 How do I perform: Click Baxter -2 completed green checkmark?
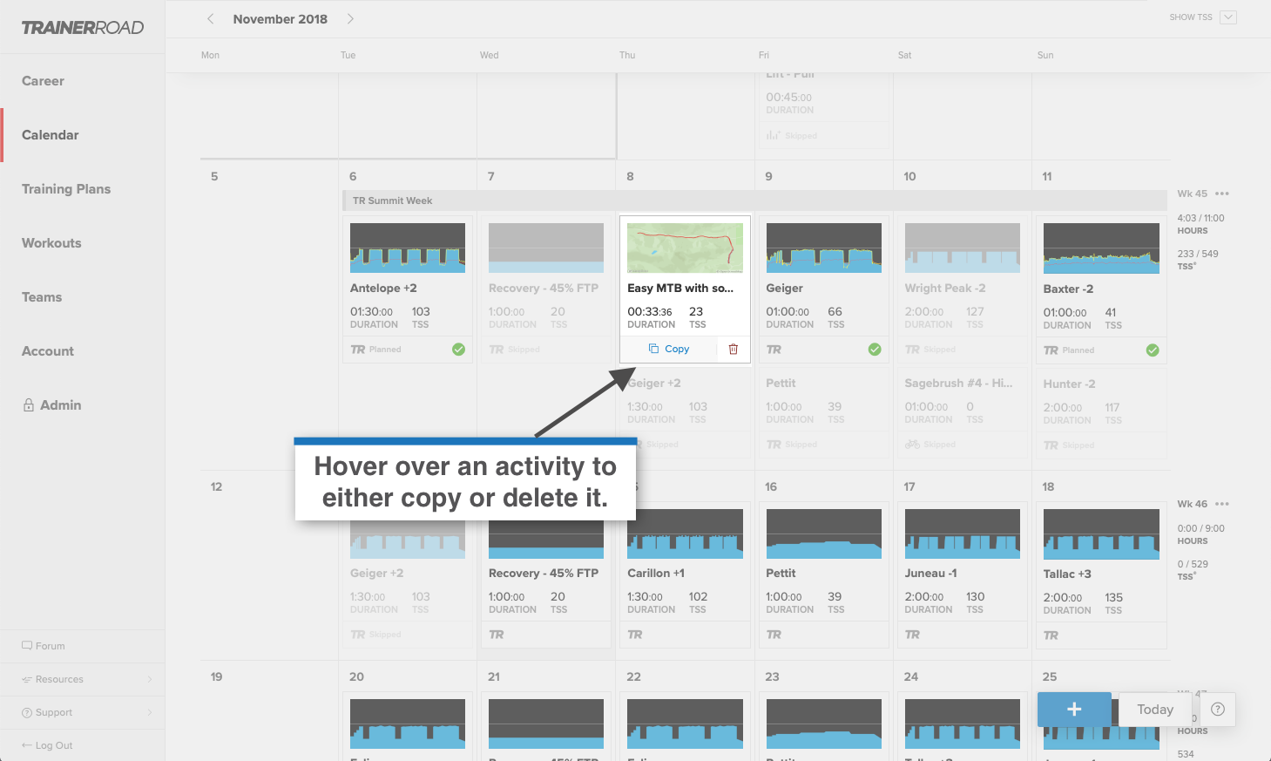[1153, 350]
